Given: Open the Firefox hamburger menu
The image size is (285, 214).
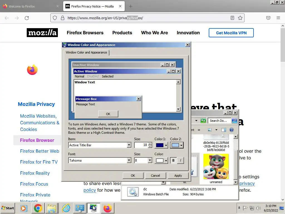Looking at the screenshot, I should tap(278, 18).
